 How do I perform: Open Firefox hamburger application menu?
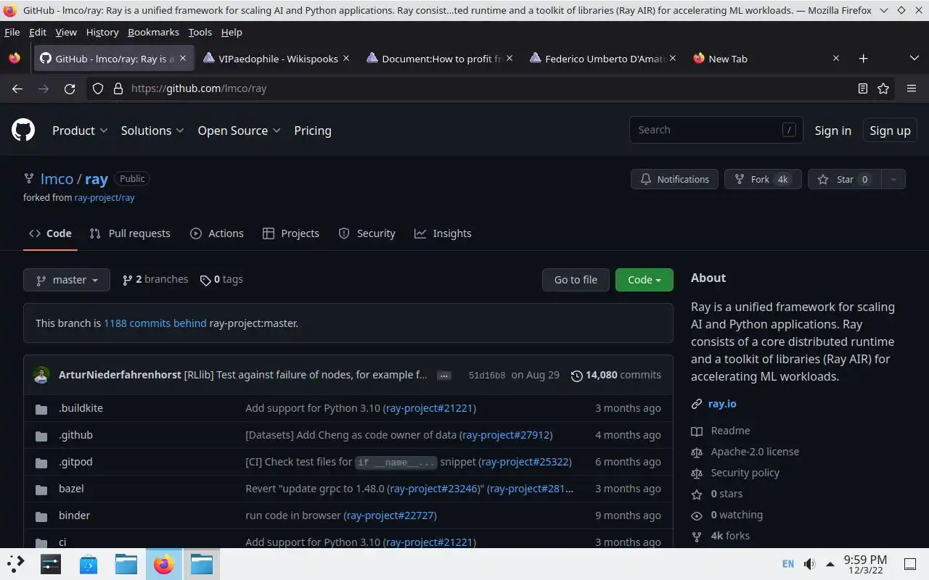coord(912,88)
